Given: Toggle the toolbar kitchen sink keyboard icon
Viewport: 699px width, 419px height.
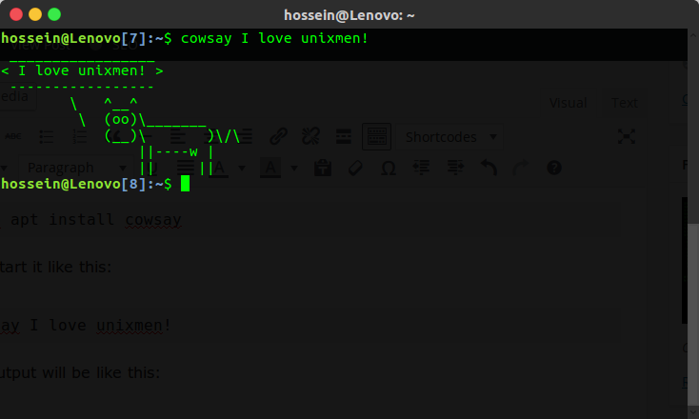Looking at the screenshot, I should (x=377, y=136).
